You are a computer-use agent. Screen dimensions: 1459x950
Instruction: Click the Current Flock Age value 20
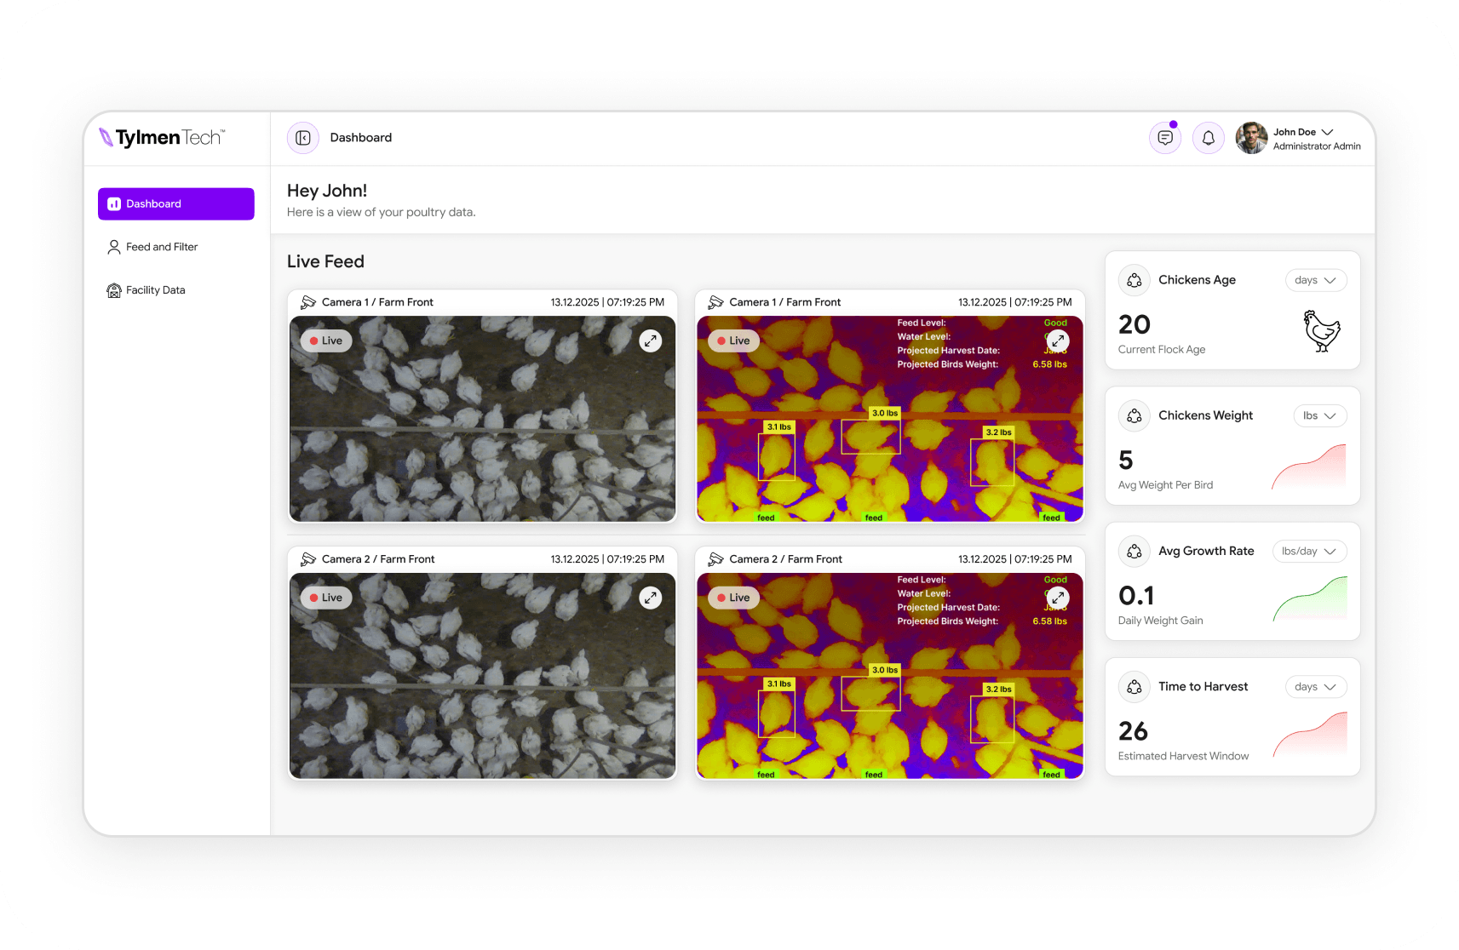(x=1134, y=324)
